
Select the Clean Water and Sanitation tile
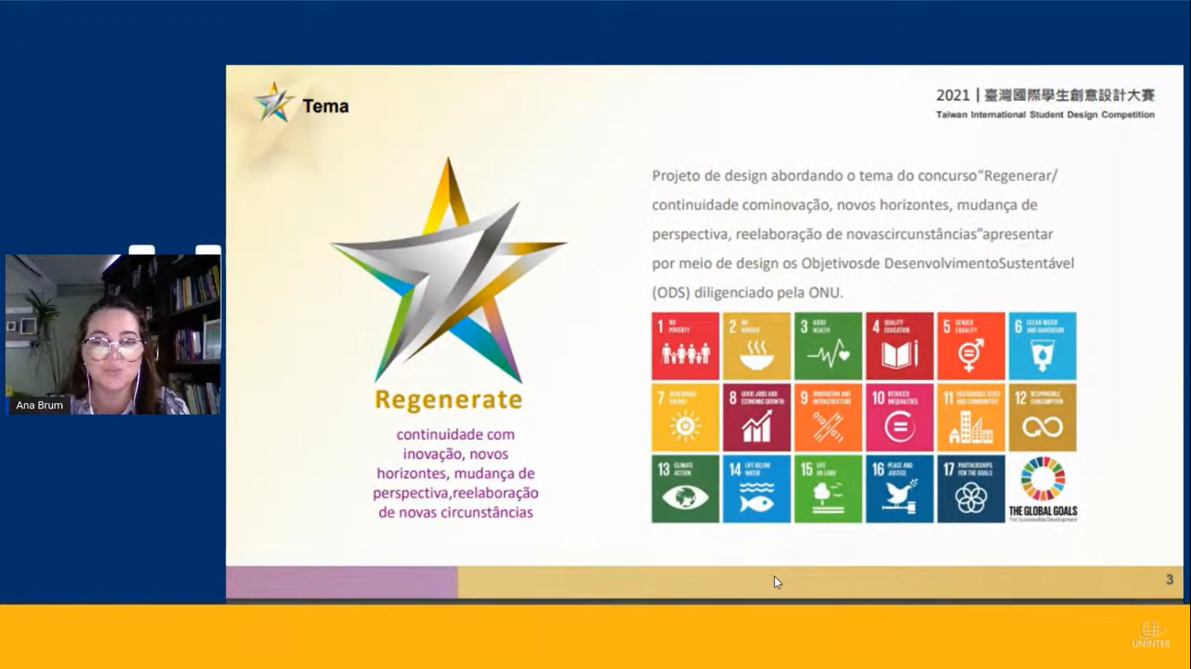click(1042, 346)
